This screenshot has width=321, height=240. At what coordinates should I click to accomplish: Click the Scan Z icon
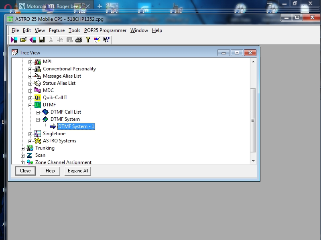[x=30, y=155]
